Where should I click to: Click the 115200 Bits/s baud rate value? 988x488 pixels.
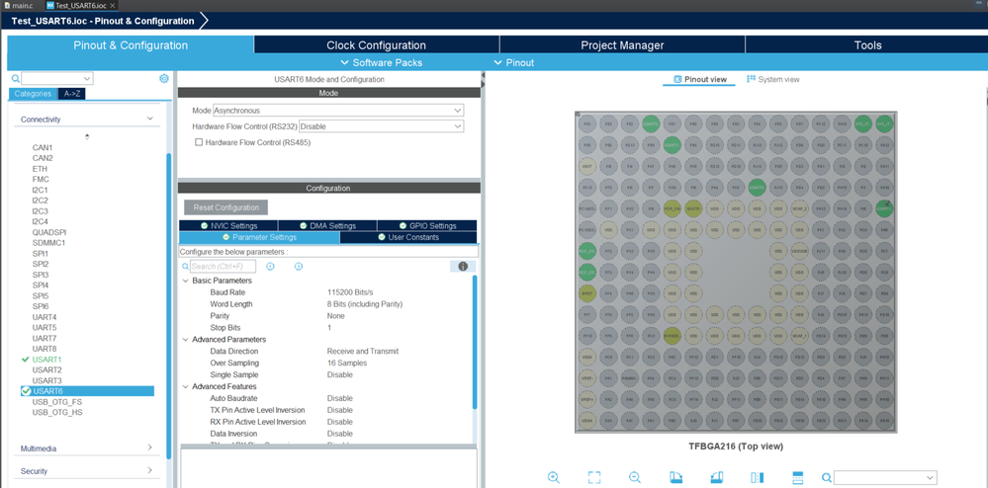click(350, 292)
